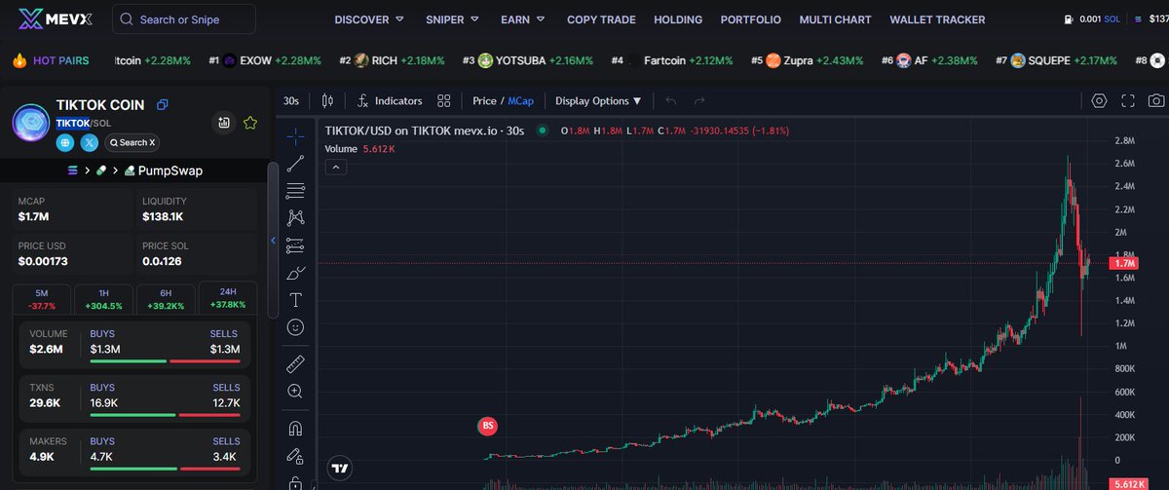The width and height of the screenshot is (1169, 490).
Task: Select the Text annotation tool
Action: [x=296, y=300]
